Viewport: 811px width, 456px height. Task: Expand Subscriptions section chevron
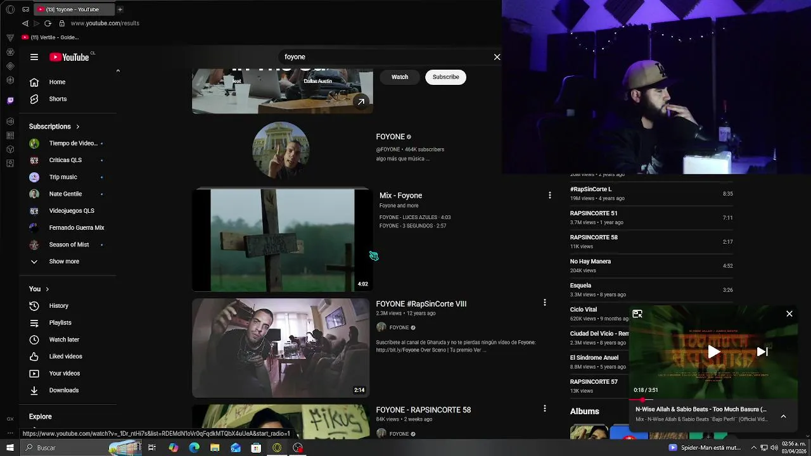(x=78, y=127)
